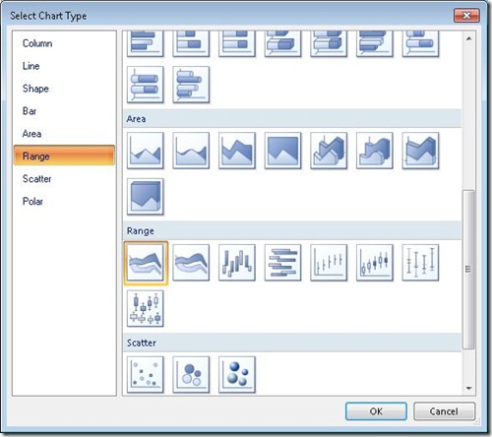Open the Column category in left list
492x437 pixels.
pos(64,43)
